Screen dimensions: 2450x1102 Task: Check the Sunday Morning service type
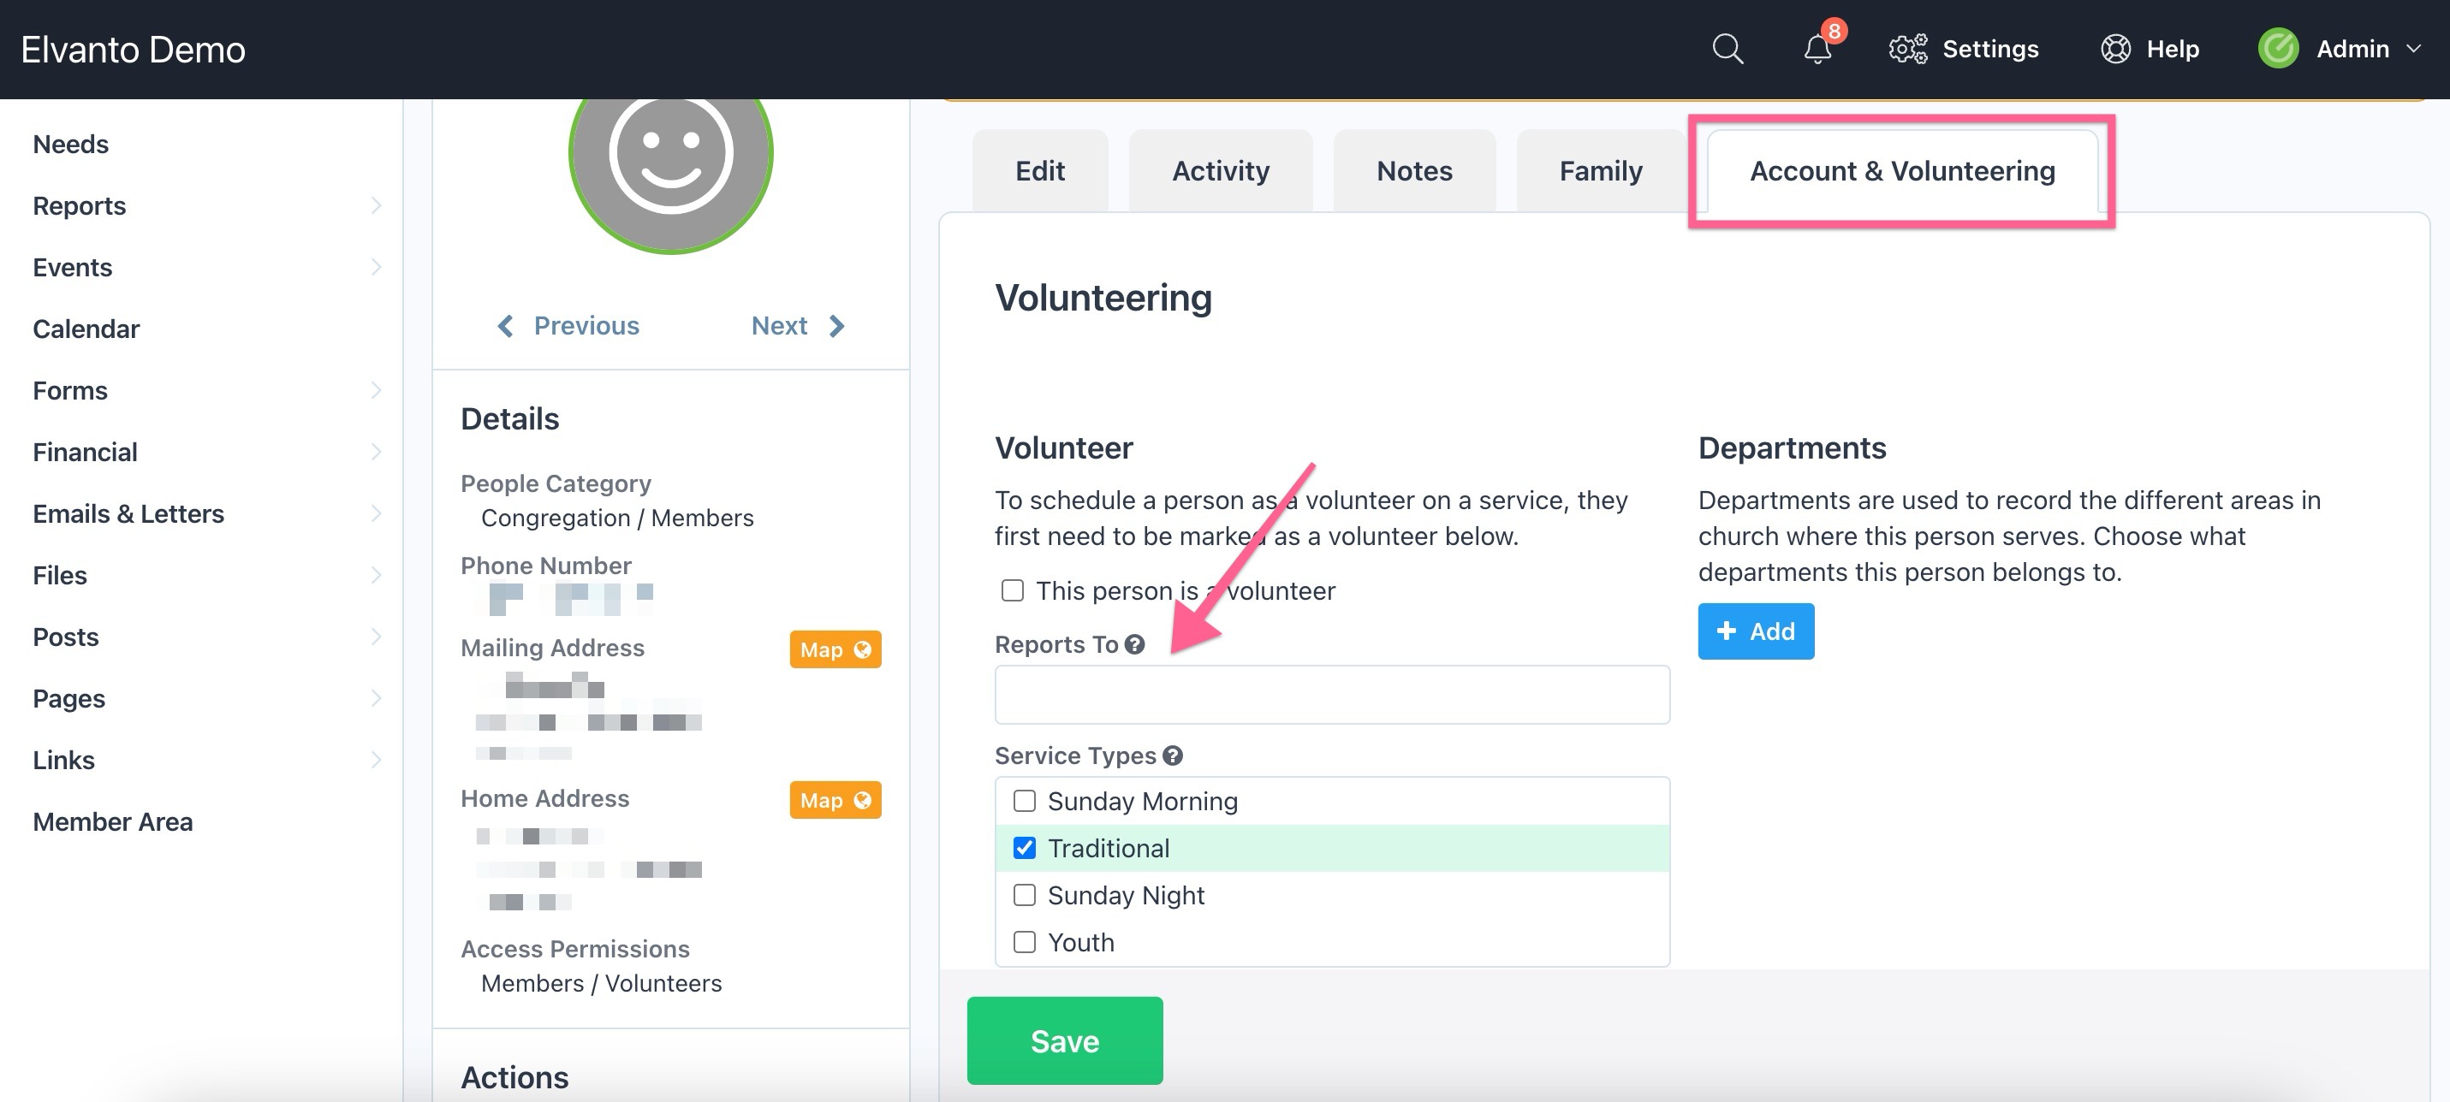(1025, 801)
